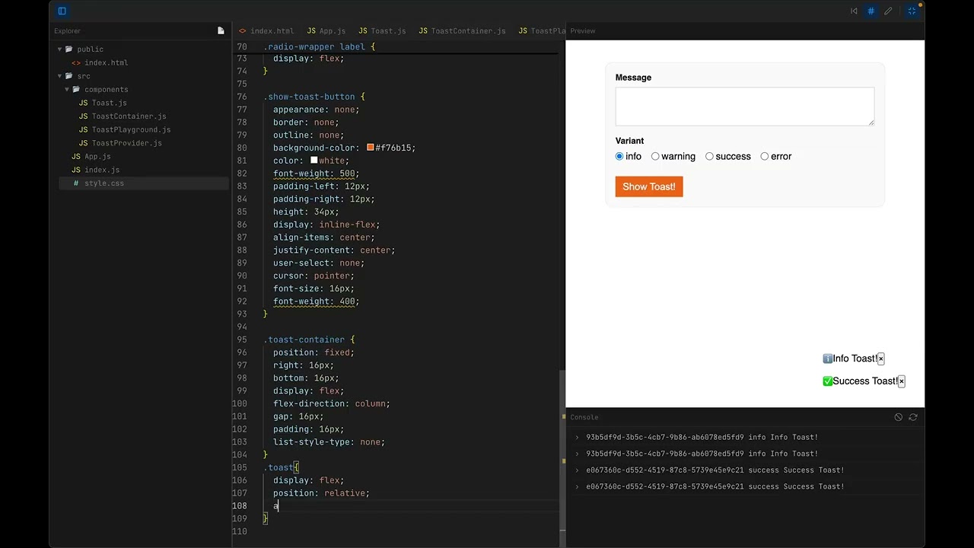The image size is (974, 548).
Task: Open the index.html editor tab
Action: click(x=266, y=30)
